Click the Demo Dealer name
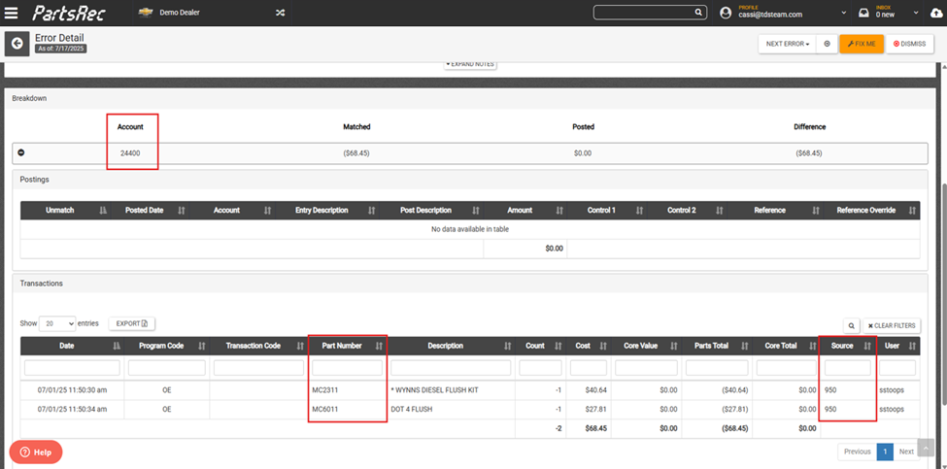 (x=180, y=13)
